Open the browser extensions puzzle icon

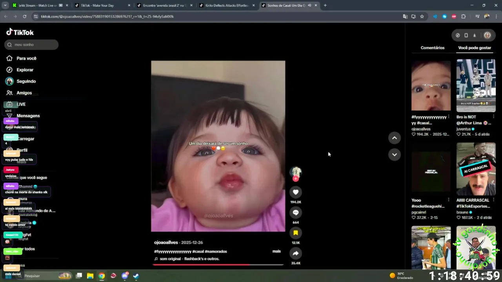click(x=464, y=16)
